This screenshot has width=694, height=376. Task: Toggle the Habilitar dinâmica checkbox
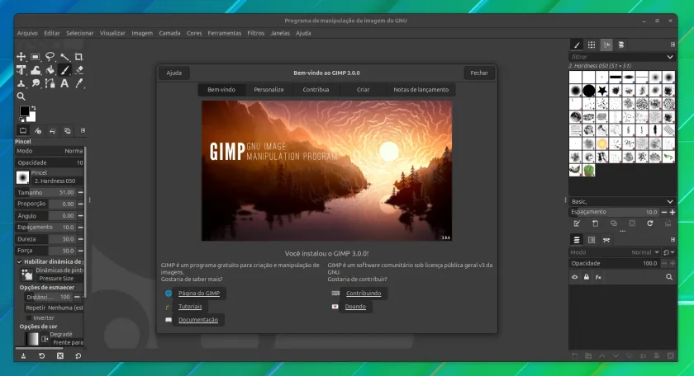(20, 261)
